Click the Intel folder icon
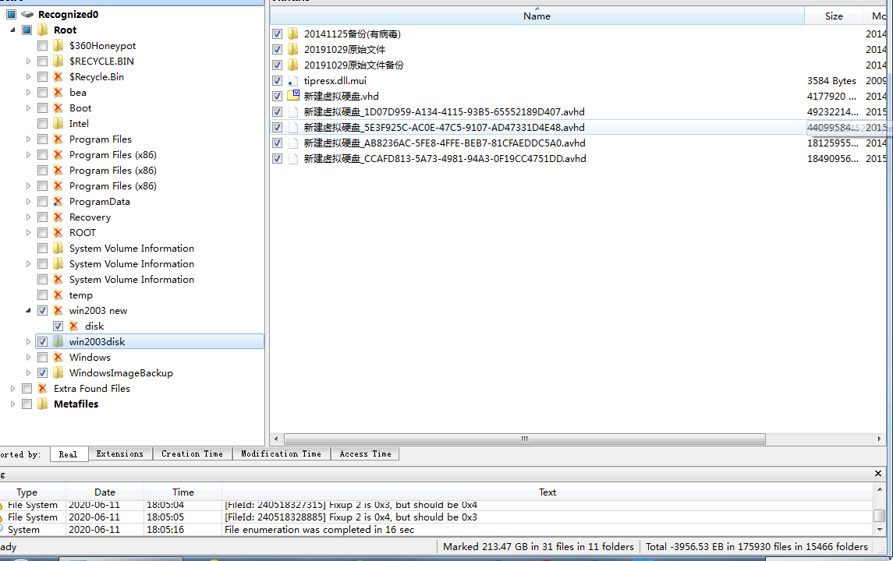893x561 pixels. tap(58, 123)
